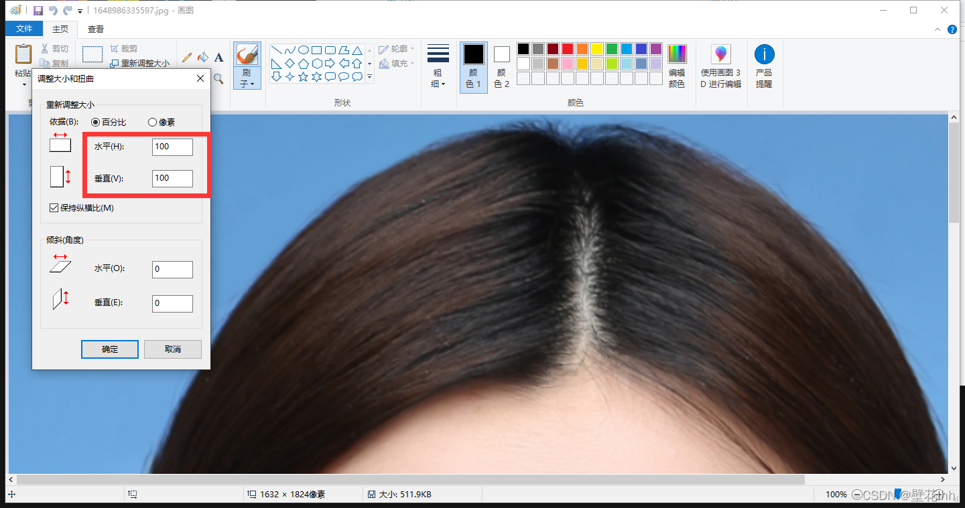Select the 刷子 brush tool icon
The height and width of the screenshot is (508, 965).
pos(247,55)
